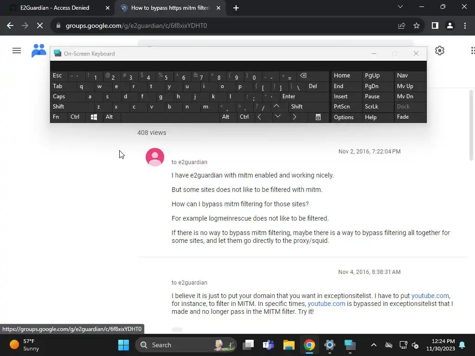
Task: Open Chrome from the taskbar
Action: point(309,345)
